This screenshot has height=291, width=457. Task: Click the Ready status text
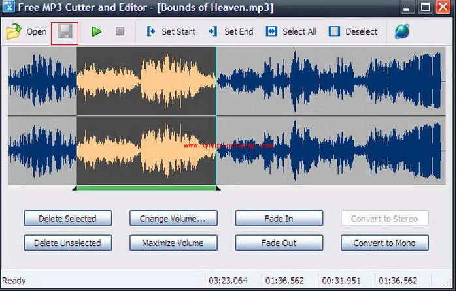point(14,281)
